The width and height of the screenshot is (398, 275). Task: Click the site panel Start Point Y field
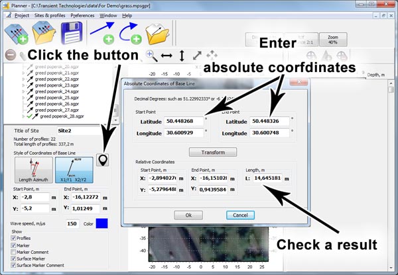(x=35, y=208)
